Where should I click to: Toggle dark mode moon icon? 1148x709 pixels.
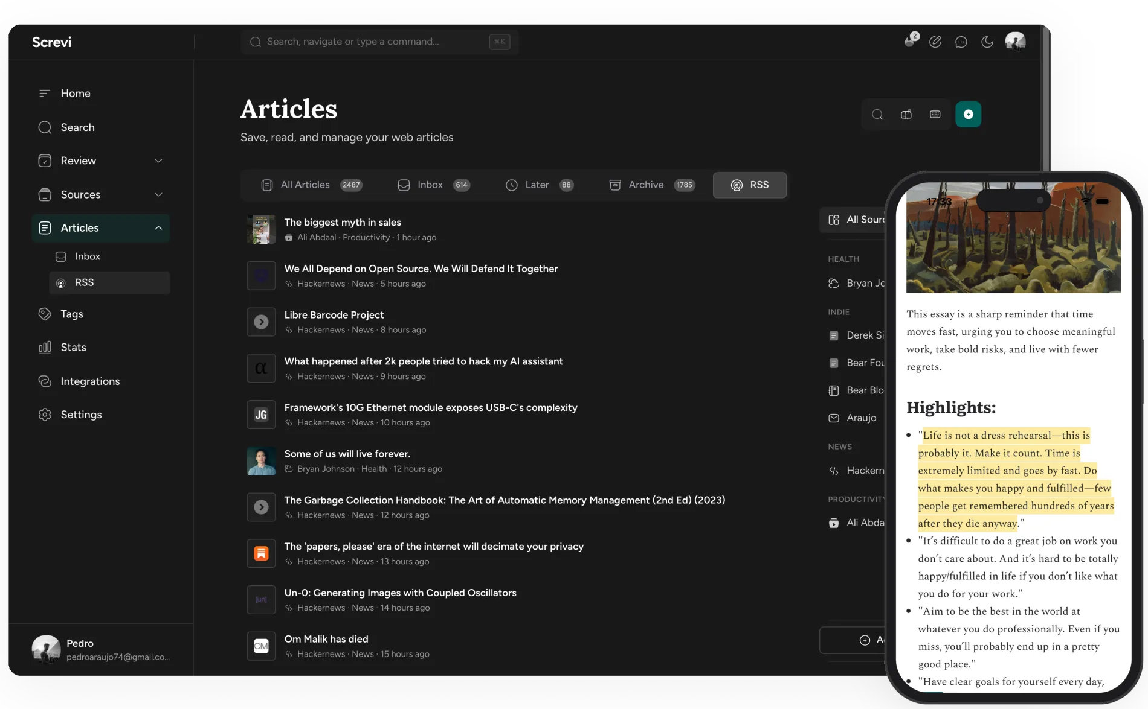[x=987, y=42]
